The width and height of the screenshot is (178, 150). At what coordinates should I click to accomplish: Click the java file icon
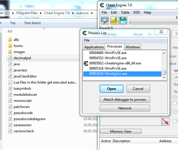(10, 64)
